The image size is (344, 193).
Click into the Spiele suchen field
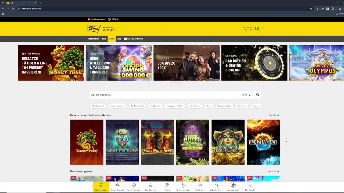click(164, 95)
